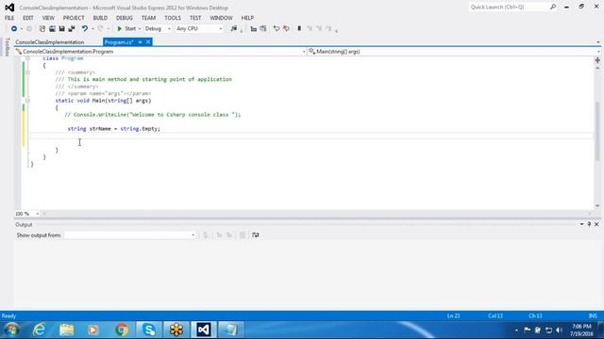604x339 pixels.
Task: Click the Visual Studio taskbar button
Action: click(x=204, y=330)
